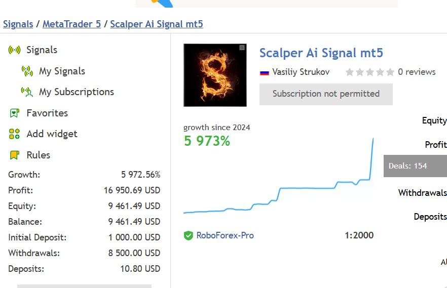The width and height of the screenshot is (447, 288).
Task: Click the five-star rating row
Action: [369, 72]
